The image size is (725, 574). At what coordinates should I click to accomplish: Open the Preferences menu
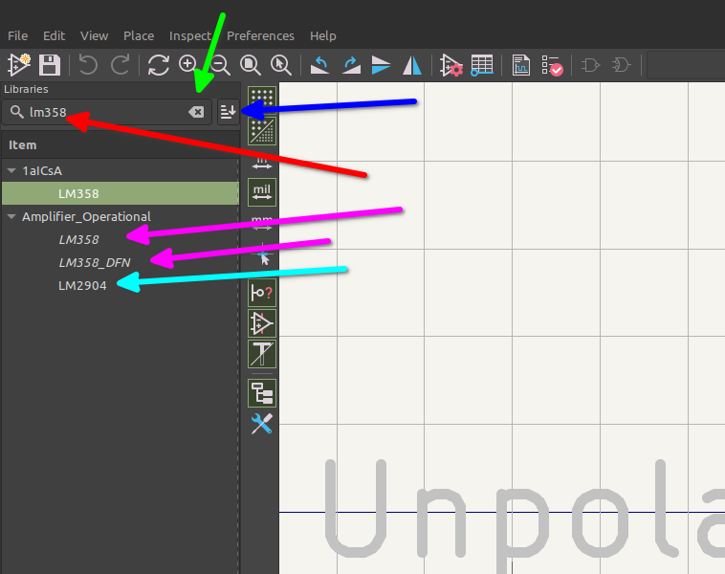(x=261, y=35)
